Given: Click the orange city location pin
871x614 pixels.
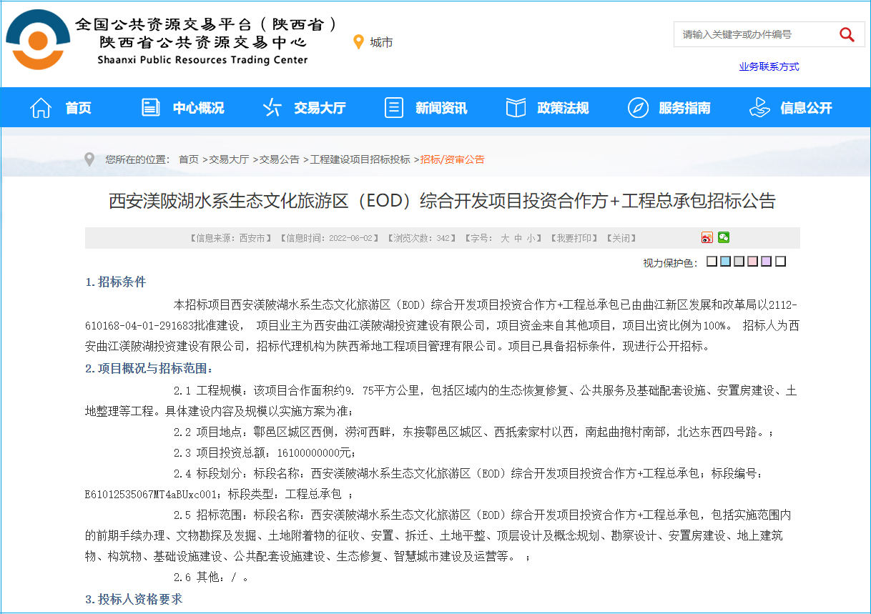Looking at the screenshot, I should [359, 42].
